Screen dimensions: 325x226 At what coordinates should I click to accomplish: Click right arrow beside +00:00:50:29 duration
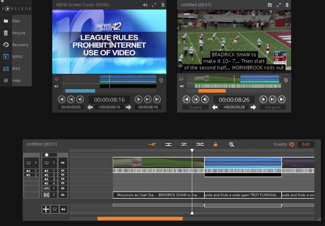[253, 107]
